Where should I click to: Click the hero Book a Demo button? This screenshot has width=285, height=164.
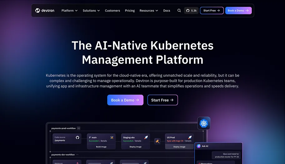(x=125, y=100)
